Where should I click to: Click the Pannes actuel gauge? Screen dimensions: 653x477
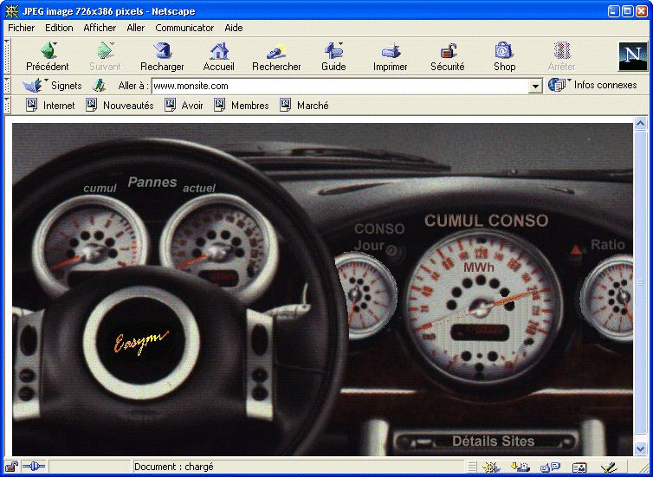tap(219, 247)
